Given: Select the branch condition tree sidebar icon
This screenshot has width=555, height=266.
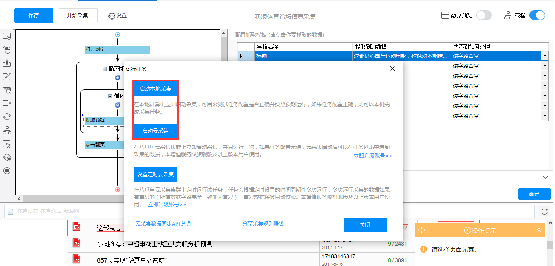Looking at the screenshot, I should pyautogui.click(x=7, y=130).
